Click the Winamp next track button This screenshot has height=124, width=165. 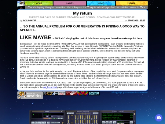click(x=45, y=123)
